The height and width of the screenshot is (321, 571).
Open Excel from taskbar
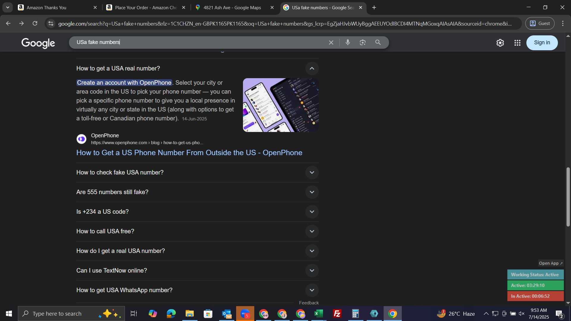click(319, 314)
